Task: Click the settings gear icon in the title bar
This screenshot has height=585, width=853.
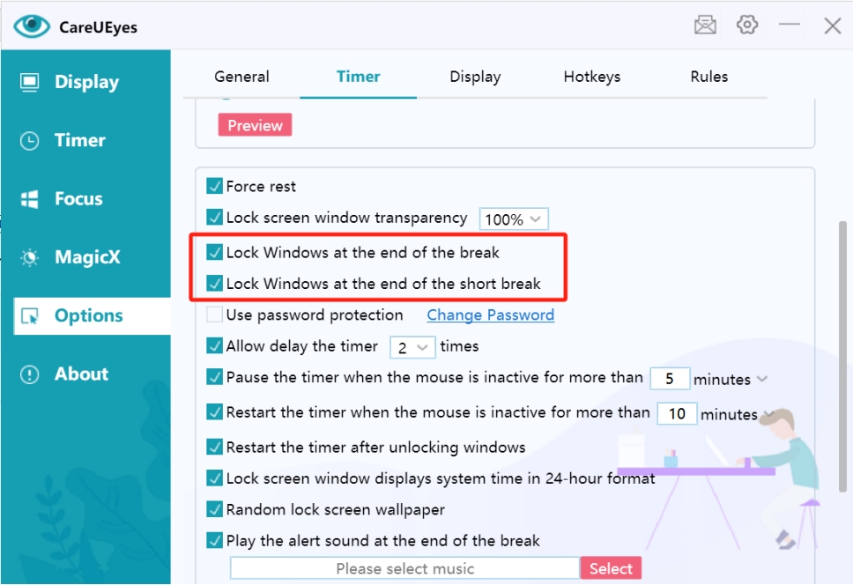Action: pyautogui.click(x=747, y=25)
